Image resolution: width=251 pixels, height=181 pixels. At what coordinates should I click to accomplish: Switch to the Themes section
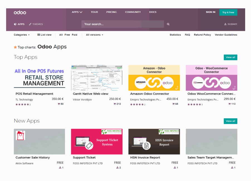click(x=36, y=24)
